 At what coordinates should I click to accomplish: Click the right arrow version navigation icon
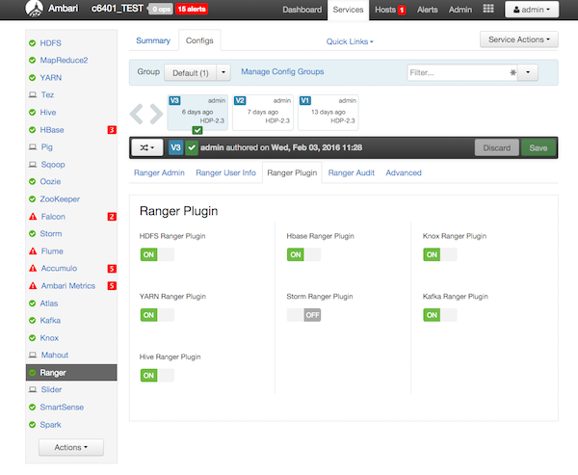click(x=154, y=114)
